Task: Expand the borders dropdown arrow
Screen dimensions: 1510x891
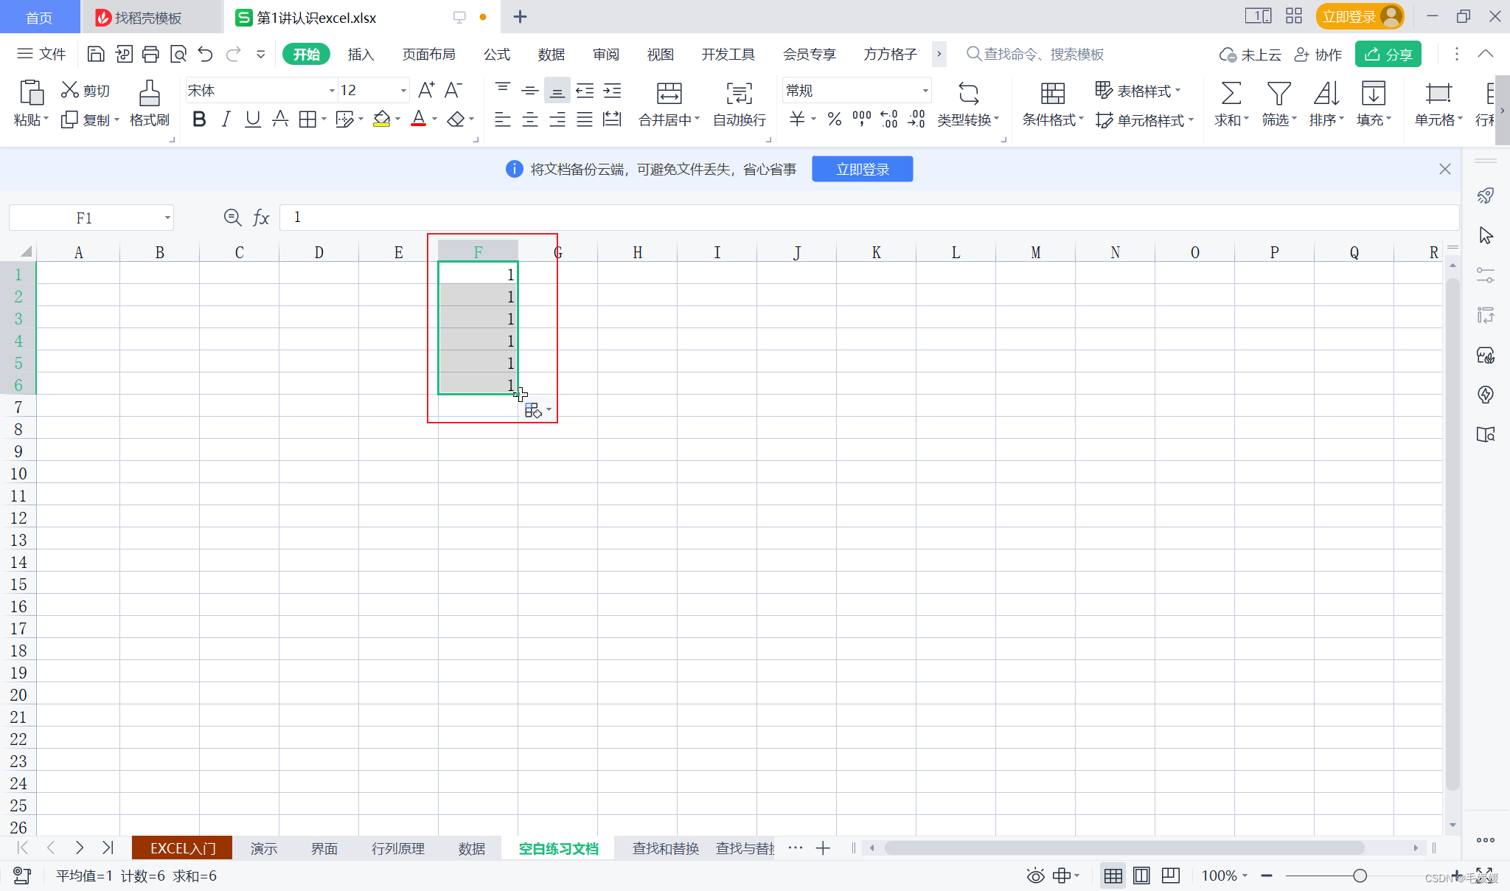Action: click(324, 119)
